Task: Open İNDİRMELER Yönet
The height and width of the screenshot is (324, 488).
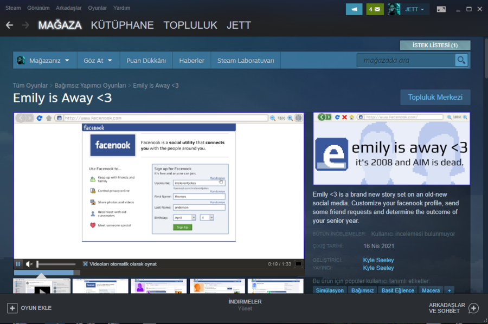Action: pos(245,305)
